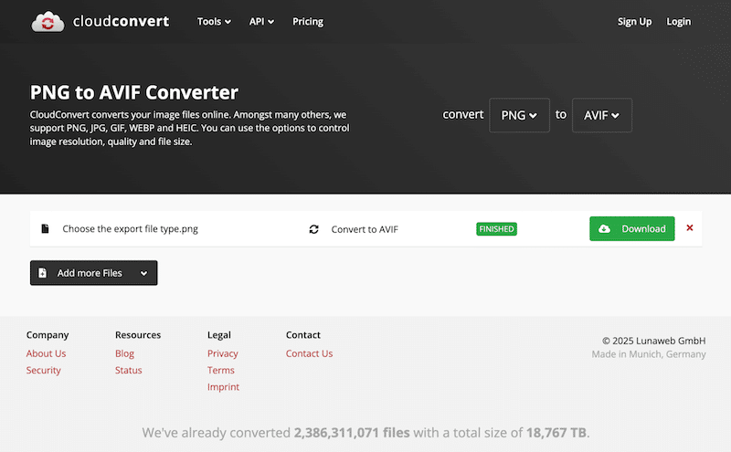Remove the file with the red X
Screen dimensions: 731x452
tap(690, 228)
